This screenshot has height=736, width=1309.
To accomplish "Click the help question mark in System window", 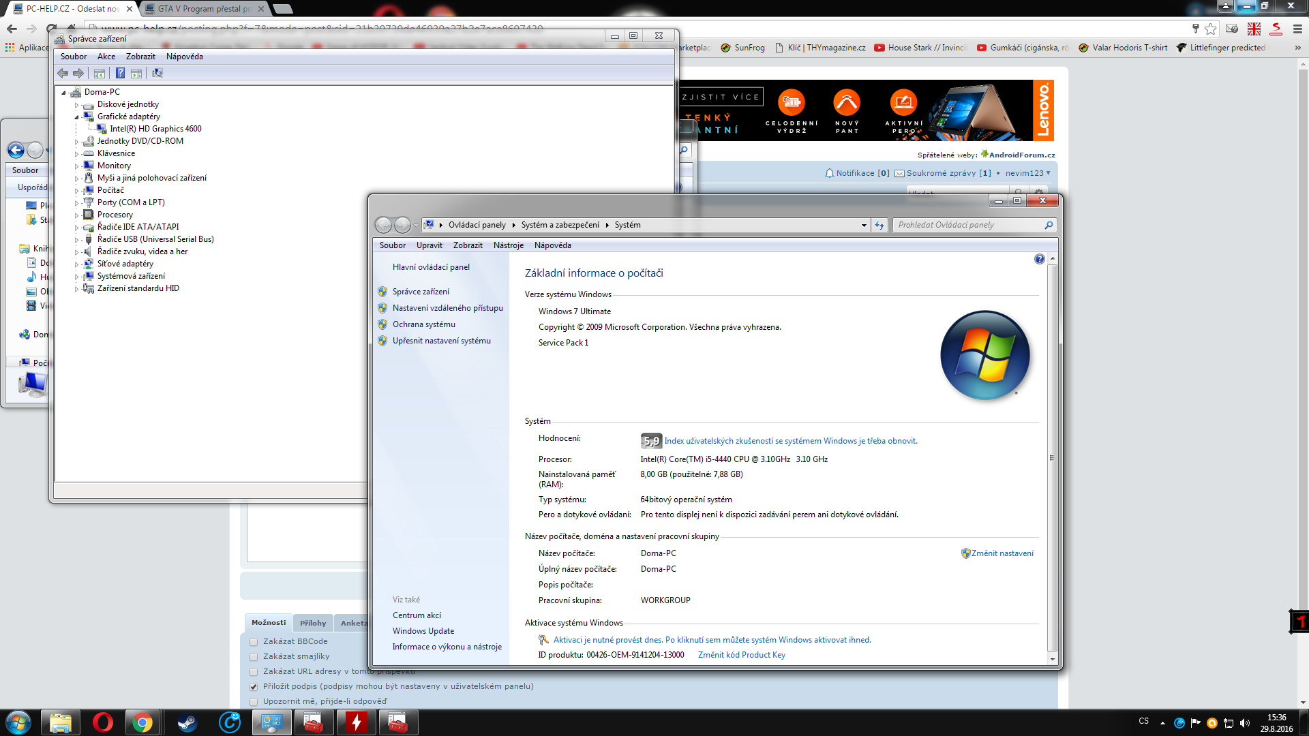I will pos(1039,259).
